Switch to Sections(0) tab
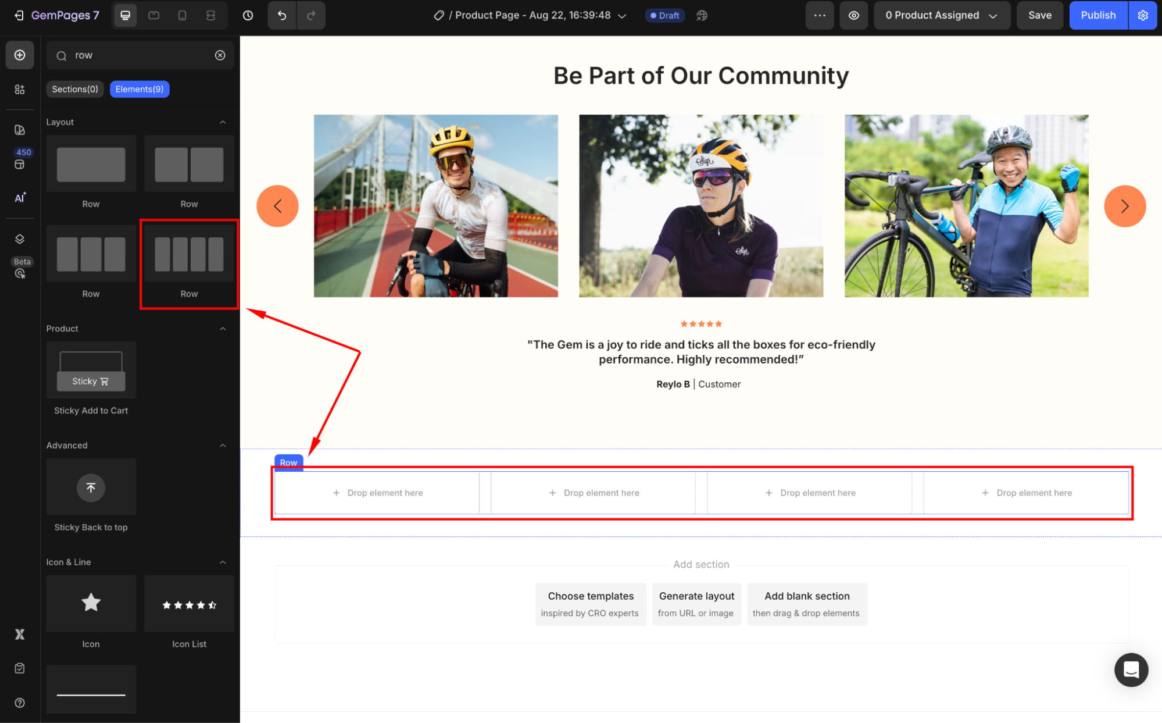Screen dimensions: 1162x723 [x=75, y=89]
